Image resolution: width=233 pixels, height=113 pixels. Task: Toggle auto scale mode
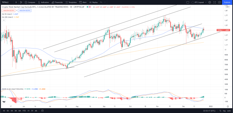tap(229, 111)
